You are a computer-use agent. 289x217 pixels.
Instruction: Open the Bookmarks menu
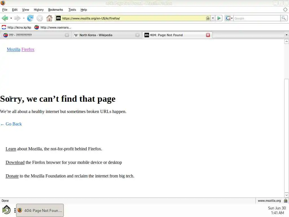(56, 10)
